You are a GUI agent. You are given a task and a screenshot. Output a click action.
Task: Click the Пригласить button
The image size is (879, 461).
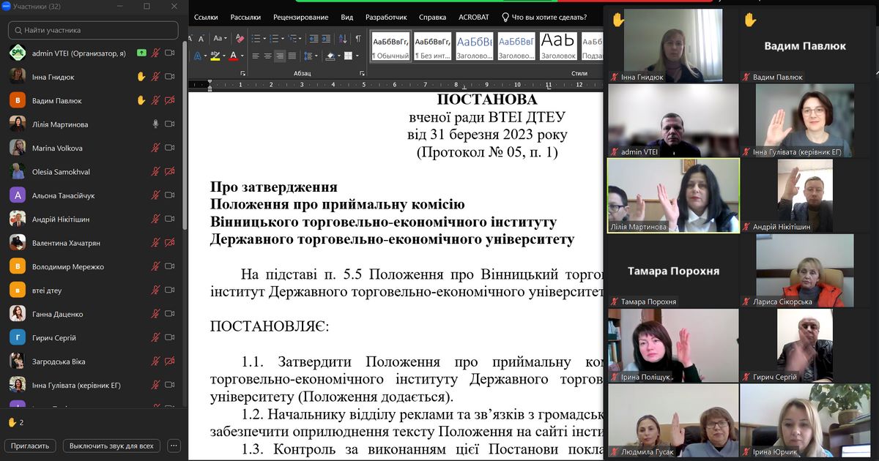pyautogui.click(x=31, y=446)
